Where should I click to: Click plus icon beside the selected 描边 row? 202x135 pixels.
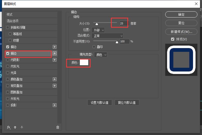coord(55,53)
